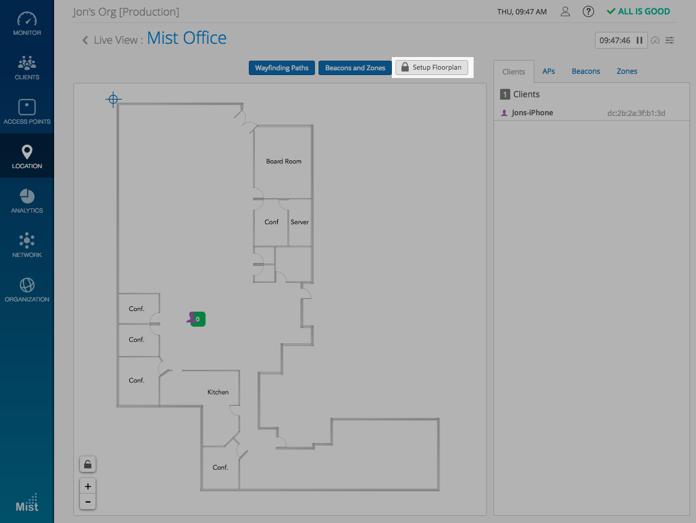Switch to the Beacons tab

point(586,71)
